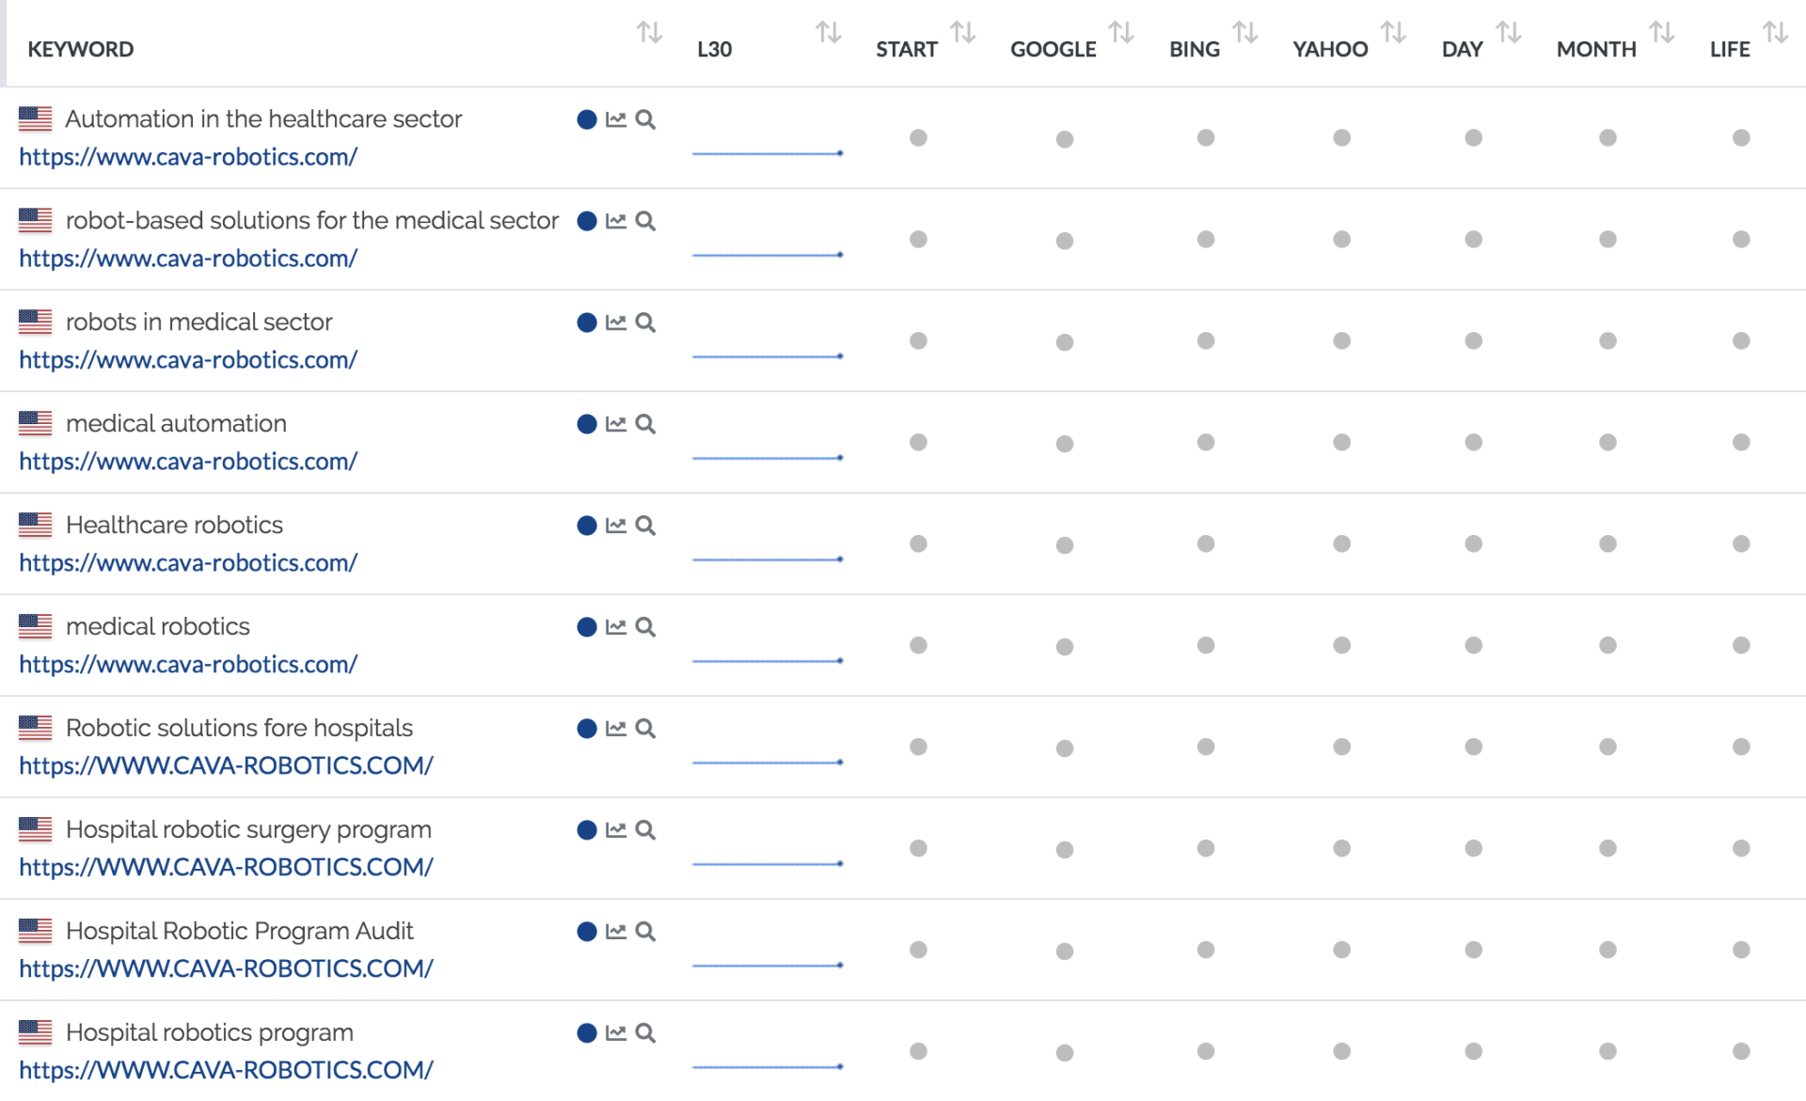
Task: Click the YAHOO column header label
Action: (1330, 49)
